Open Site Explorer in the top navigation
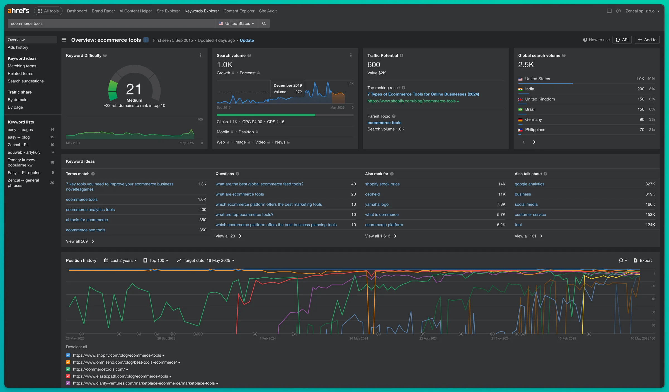 tap(168, 11)
